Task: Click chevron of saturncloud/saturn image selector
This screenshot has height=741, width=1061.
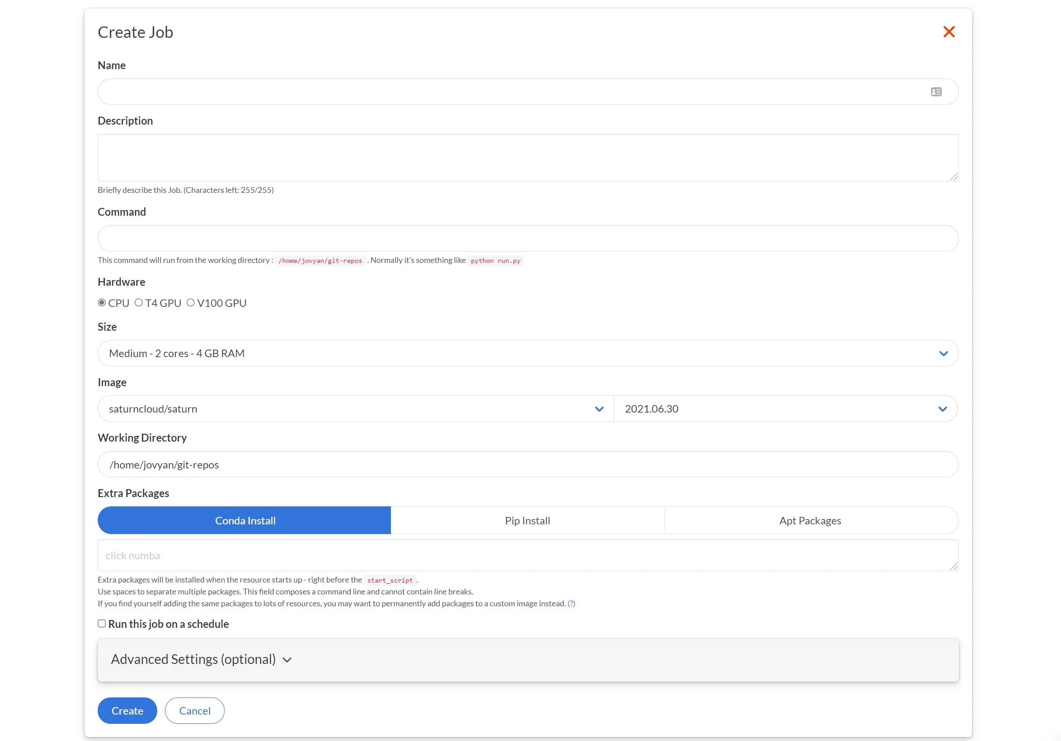Action: point(599,409)
